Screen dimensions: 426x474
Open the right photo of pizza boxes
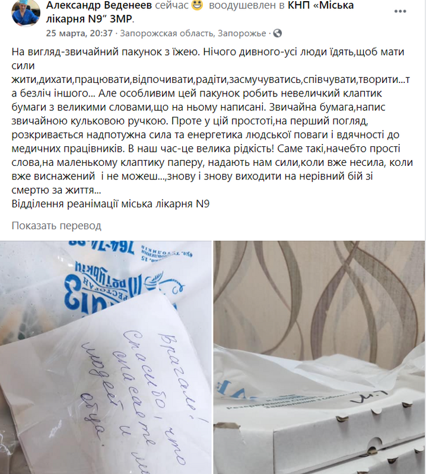click(319, 357)
